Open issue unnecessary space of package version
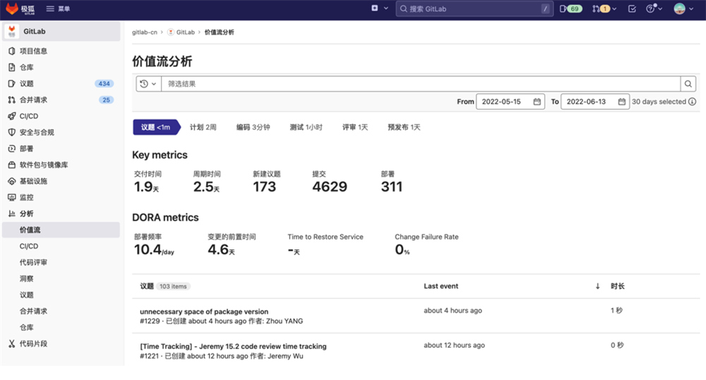This screenshot has width=706, height=380. [204, 311]
